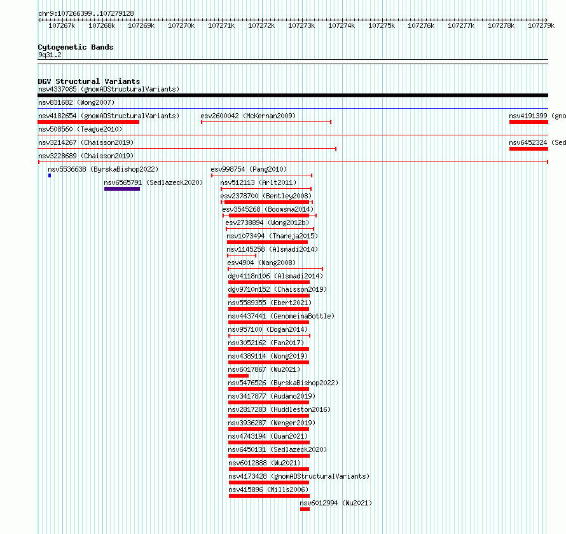
Task: Click nsv6450131 (Sedlazeck2020) label
Action: (x=277, y=449)
